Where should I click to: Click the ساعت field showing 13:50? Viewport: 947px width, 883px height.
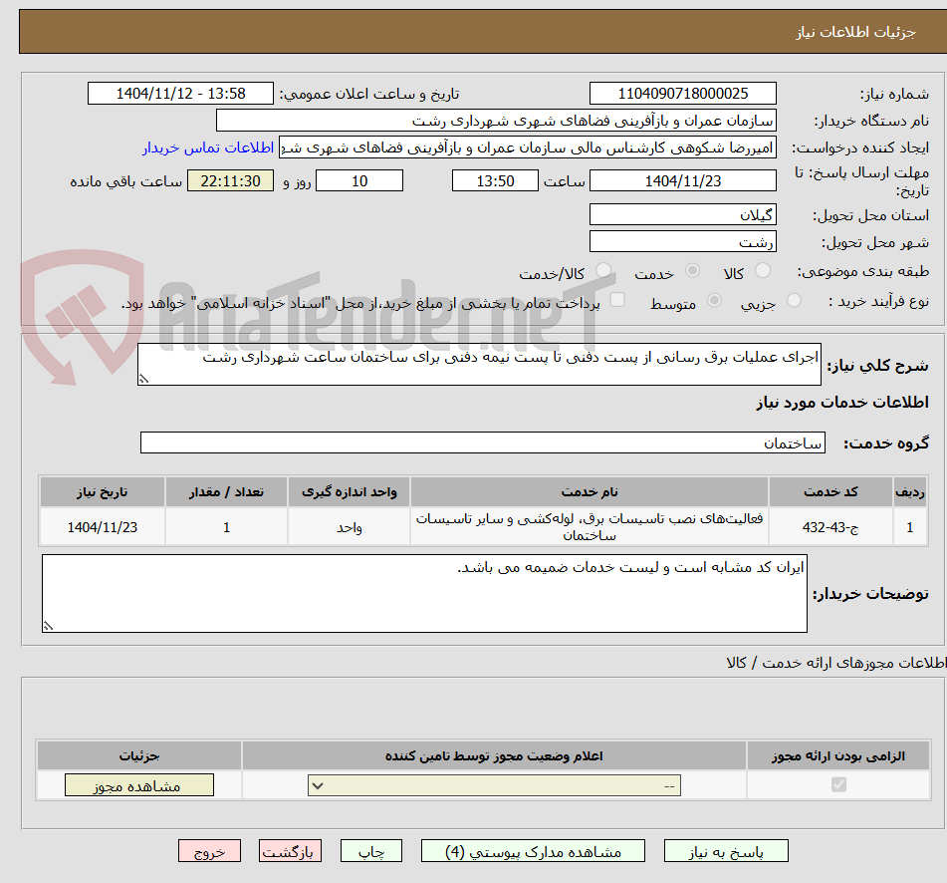point(495,180)
